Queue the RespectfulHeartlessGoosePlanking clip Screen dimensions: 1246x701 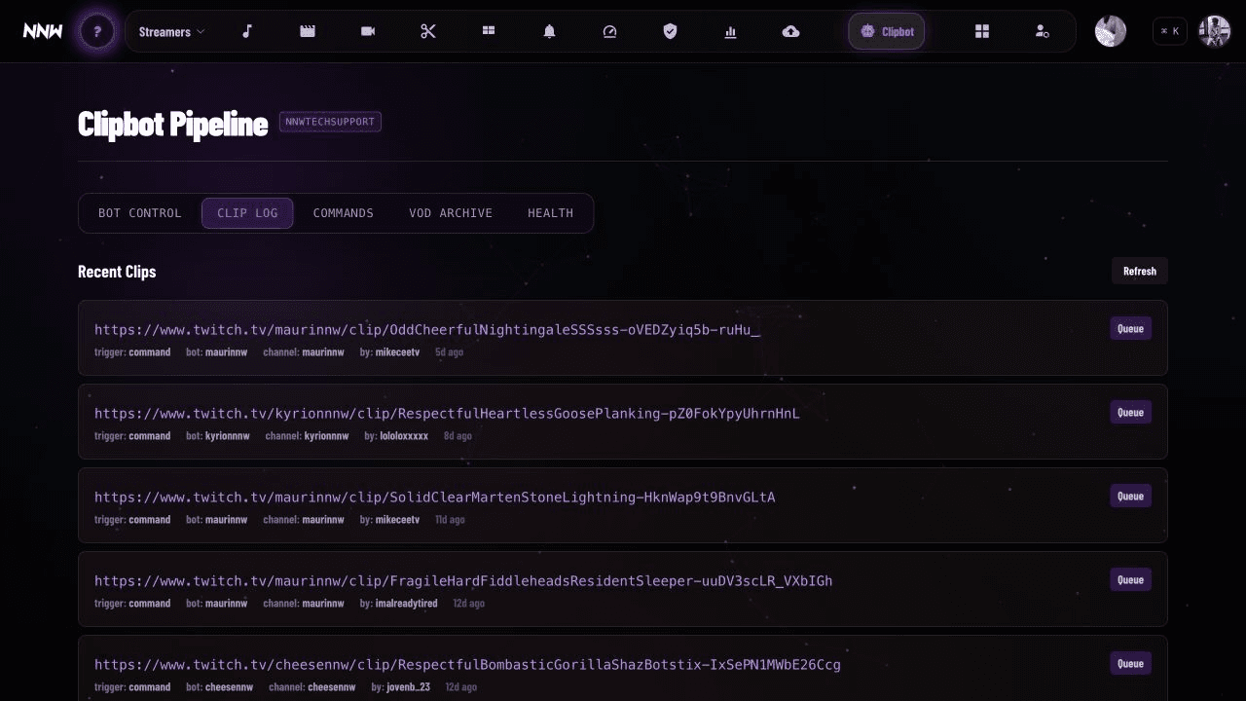click(1130, 412)
